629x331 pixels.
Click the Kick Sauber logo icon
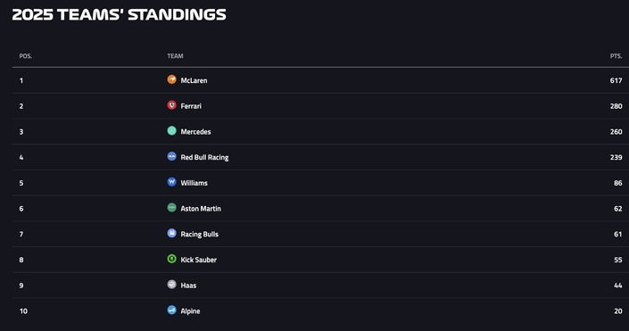click(x=171, y=259)
